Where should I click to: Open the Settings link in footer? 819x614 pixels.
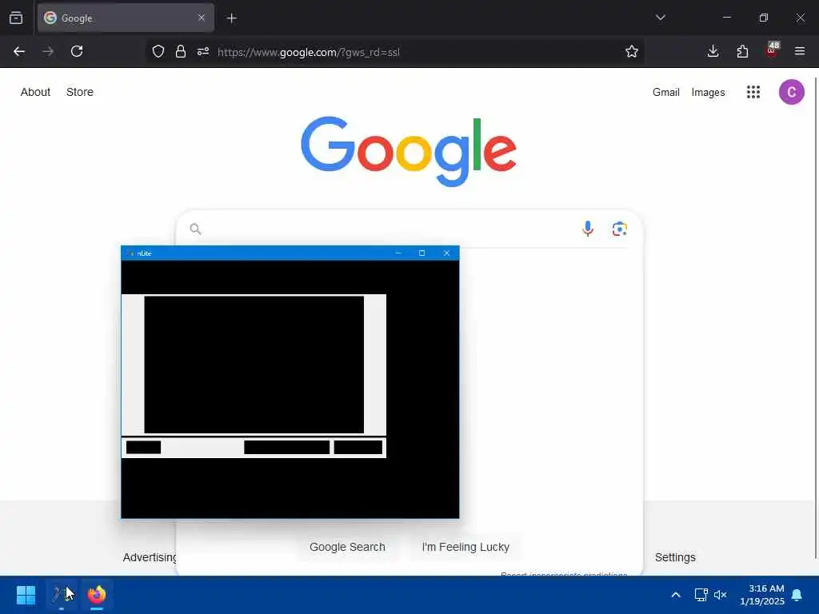(675, 557)
